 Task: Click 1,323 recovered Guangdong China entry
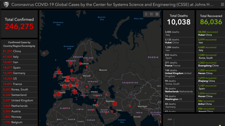tap(209, 64)
